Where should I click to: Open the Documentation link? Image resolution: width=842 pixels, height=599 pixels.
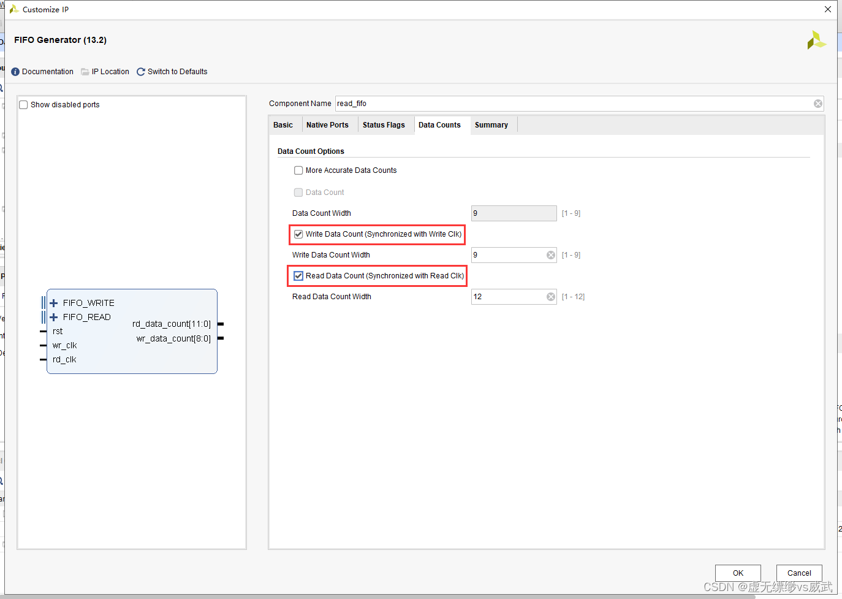click(x=48, y=72)
